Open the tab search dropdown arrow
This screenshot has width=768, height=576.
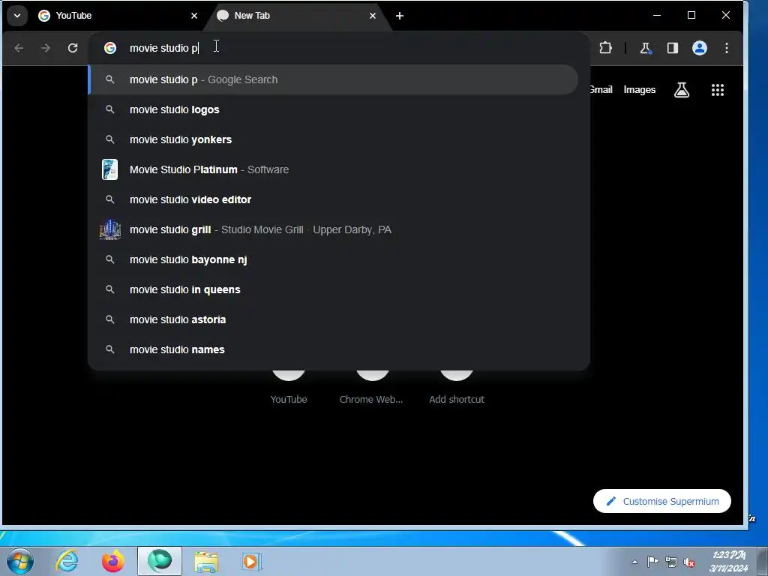[x=17, y=16]
